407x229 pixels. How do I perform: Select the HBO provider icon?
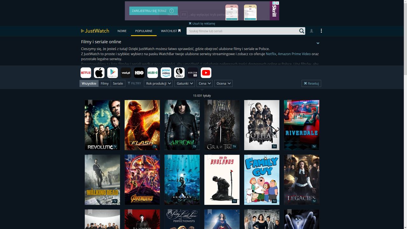coord(139,73)
